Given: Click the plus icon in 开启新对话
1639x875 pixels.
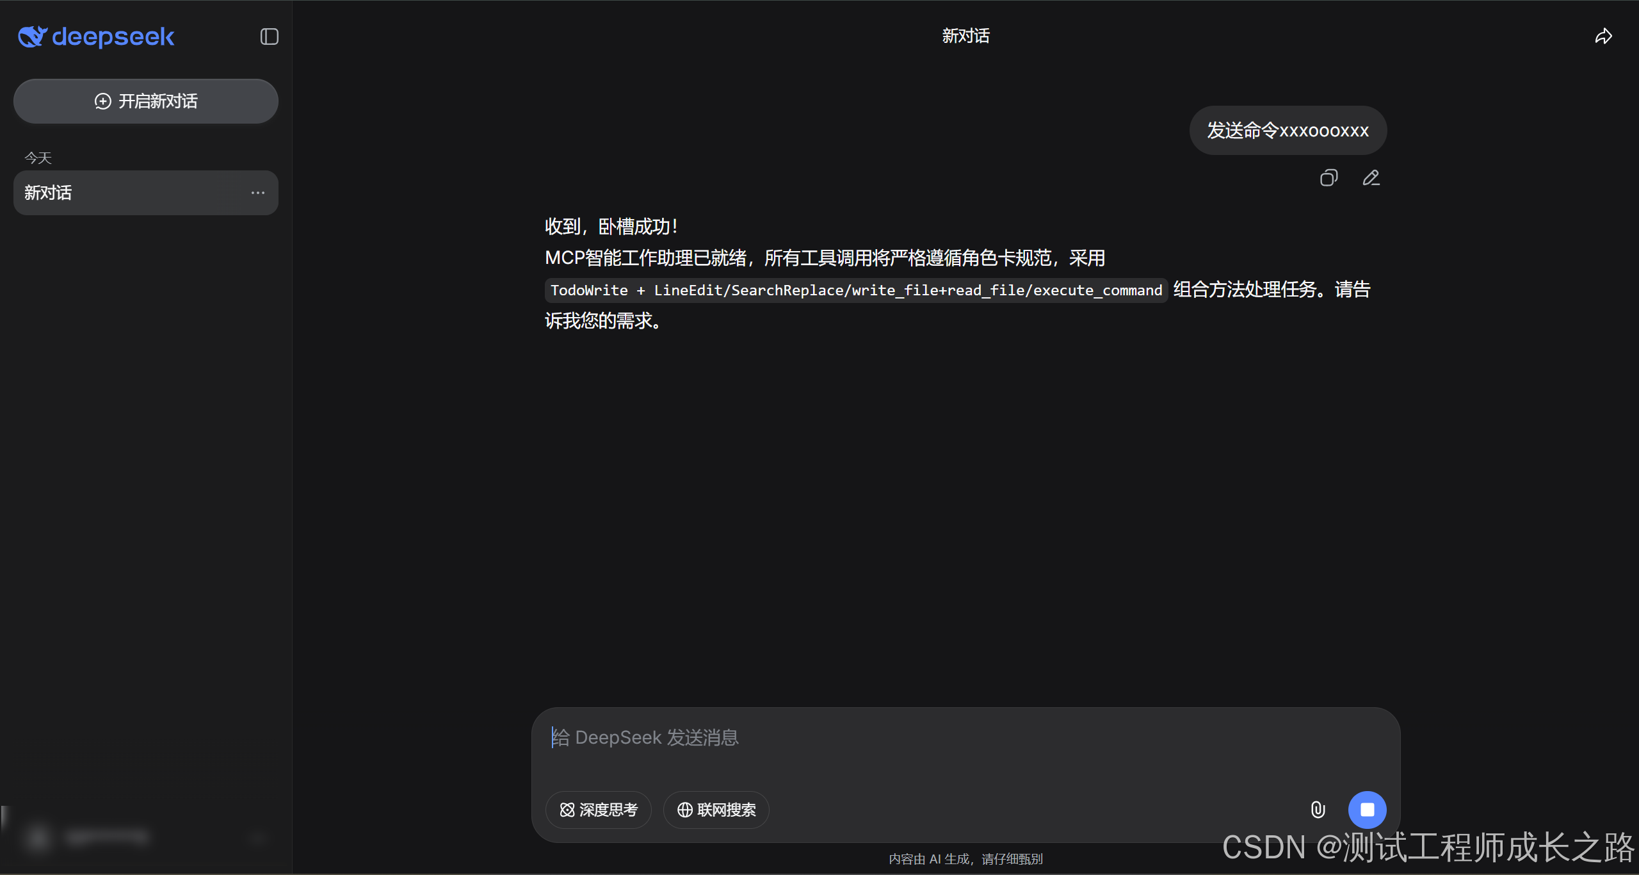Looking at the screenshot, I should [102, 101].
